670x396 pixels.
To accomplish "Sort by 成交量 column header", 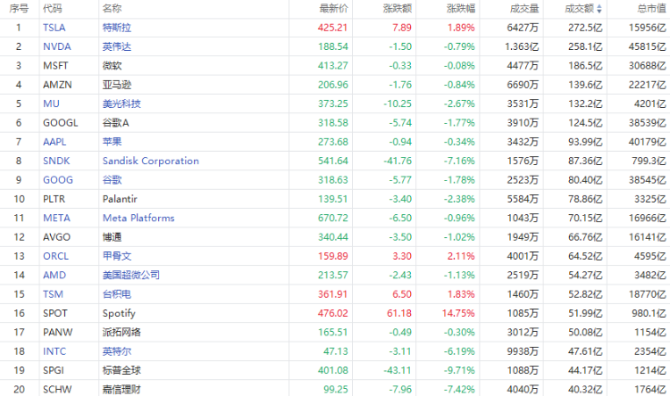I will tap(524, 9).
